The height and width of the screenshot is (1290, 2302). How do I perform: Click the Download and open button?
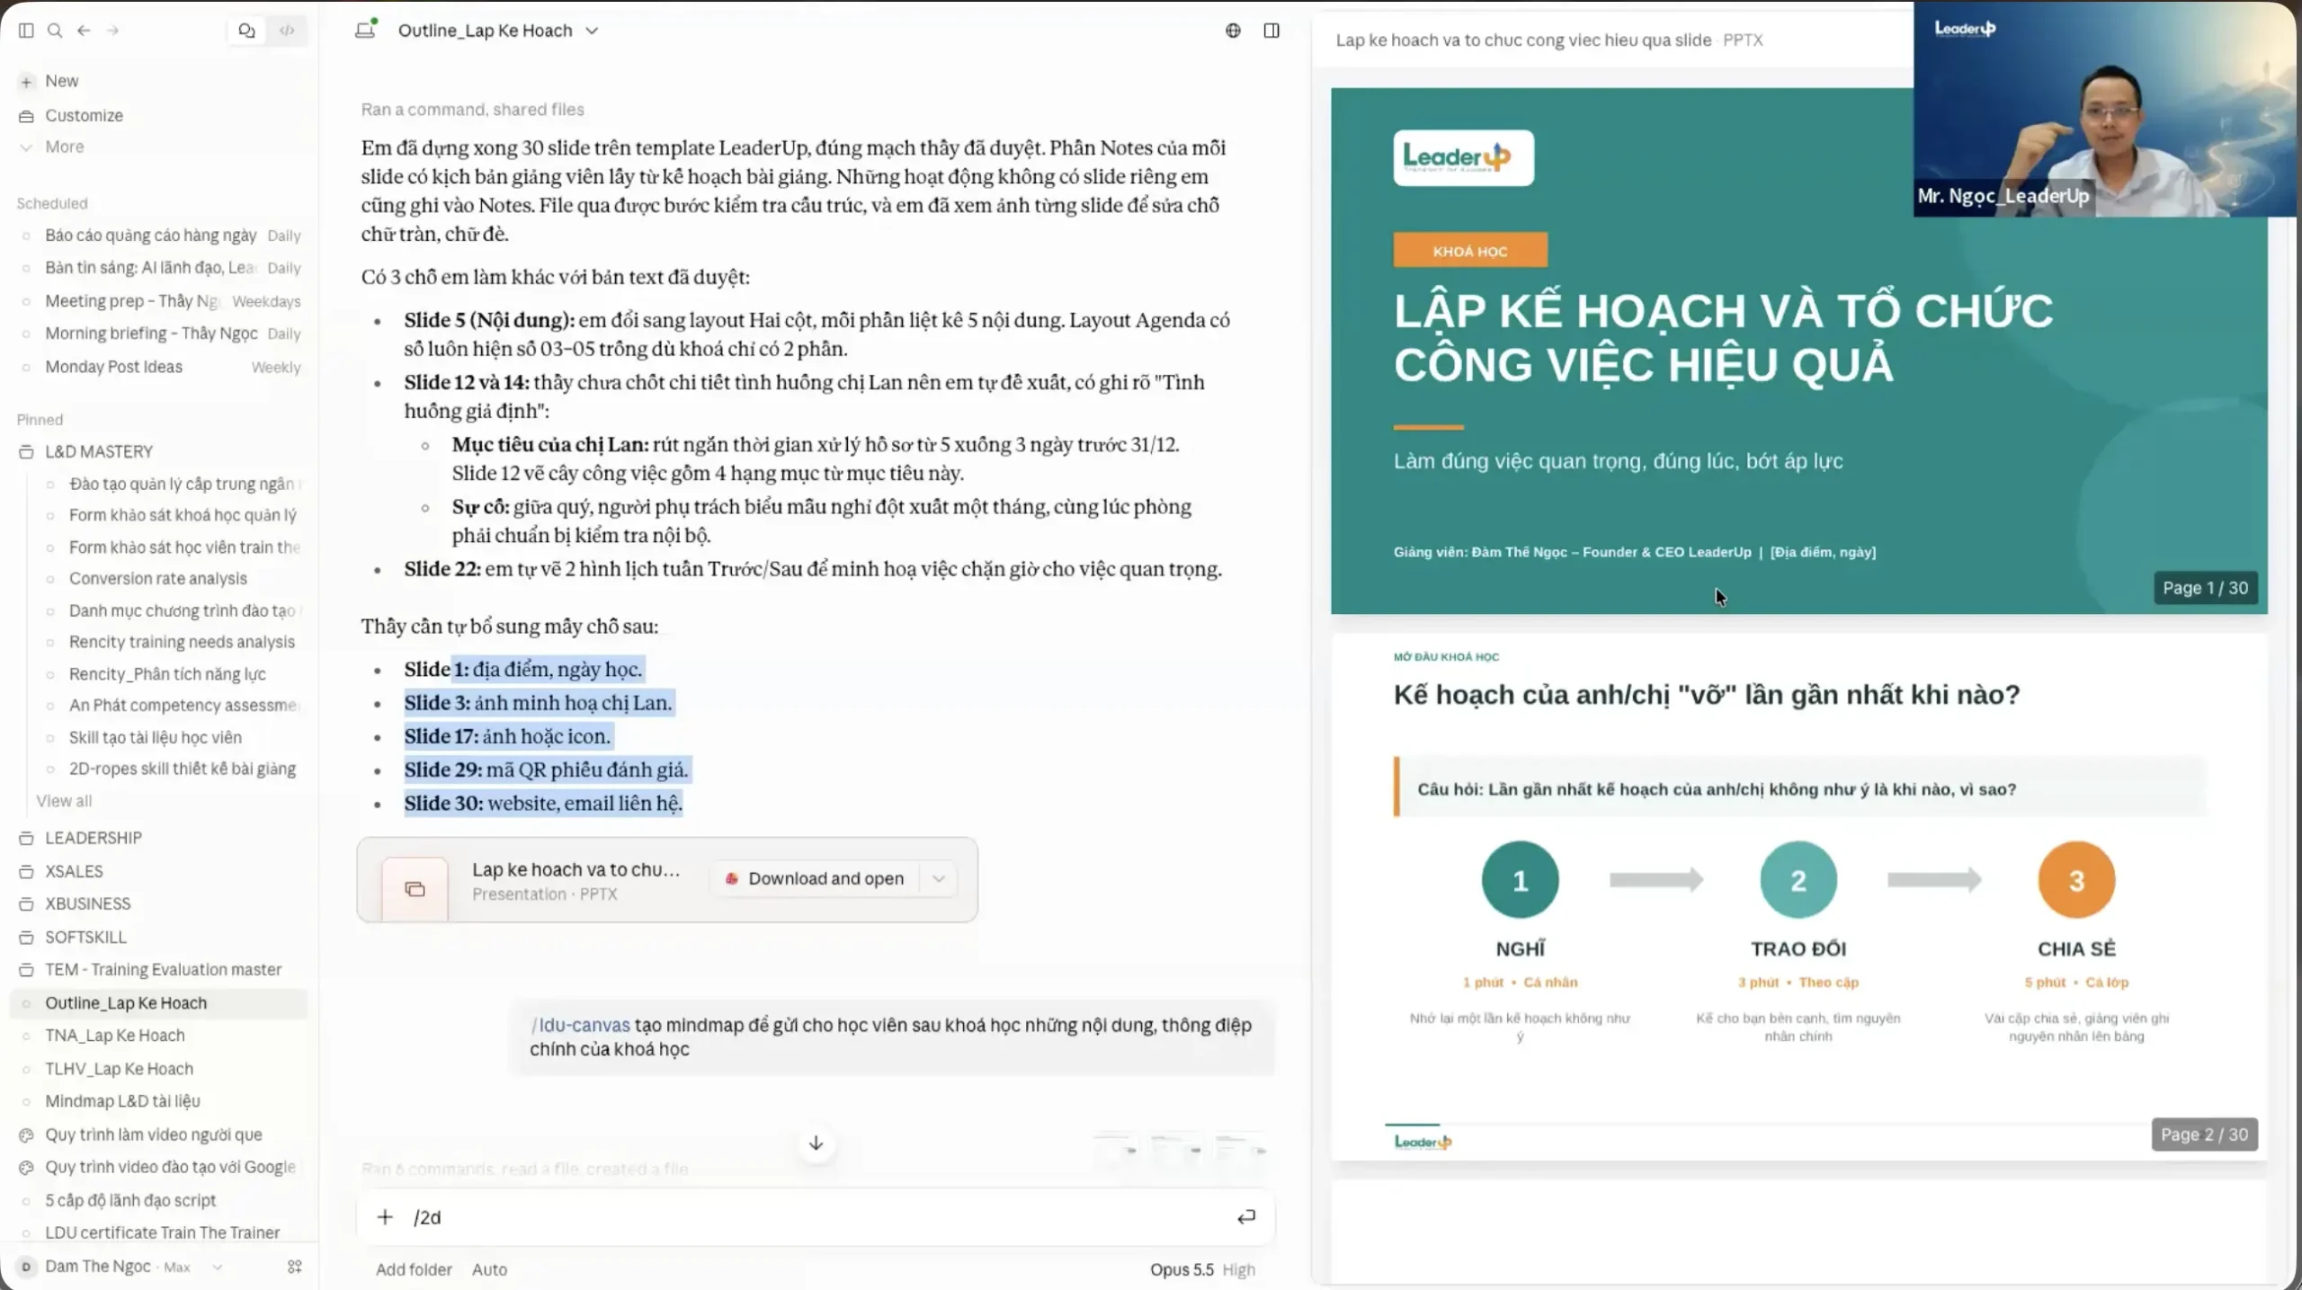[x=815, y=878]
